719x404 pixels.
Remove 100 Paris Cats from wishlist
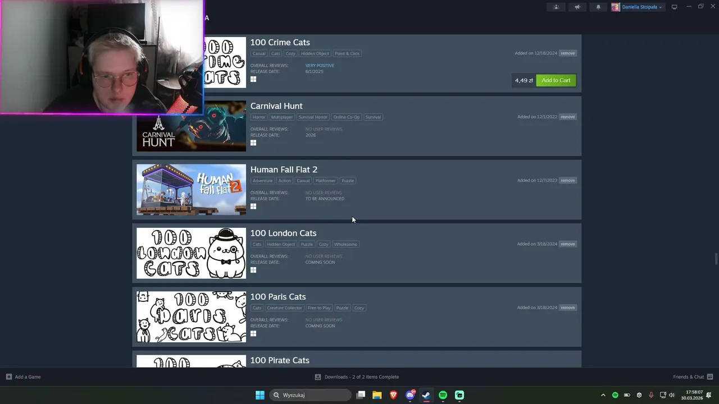[x=567, y=307]
